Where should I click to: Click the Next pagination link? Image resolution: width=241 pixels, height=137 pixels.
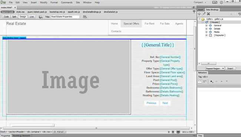(x=165, y=103)
